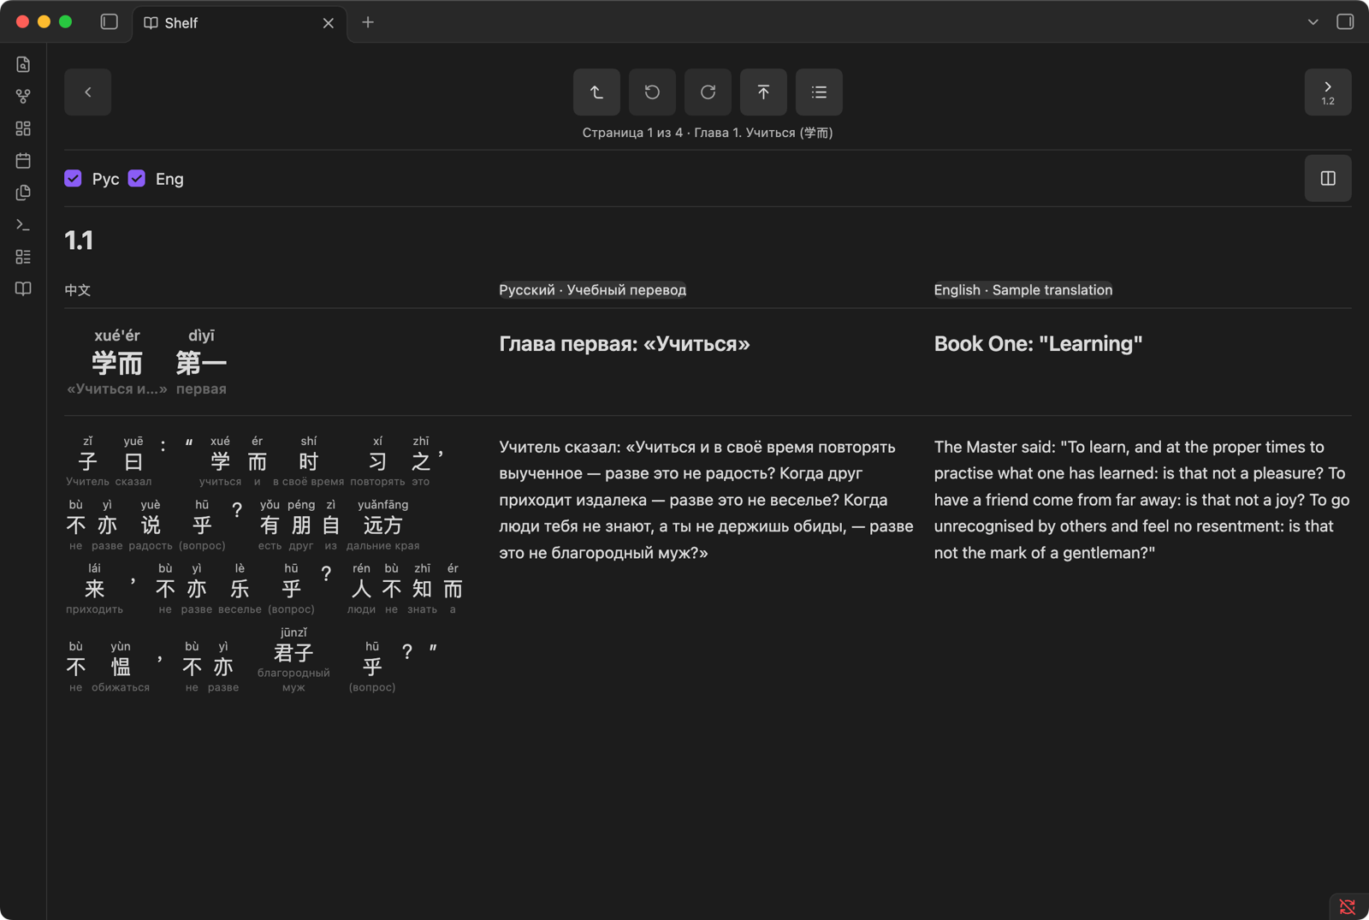The height and width of the screenshot is (920, 1369).
Task: Jump to top with arrow-to-bar button
Action: point(763,92)
